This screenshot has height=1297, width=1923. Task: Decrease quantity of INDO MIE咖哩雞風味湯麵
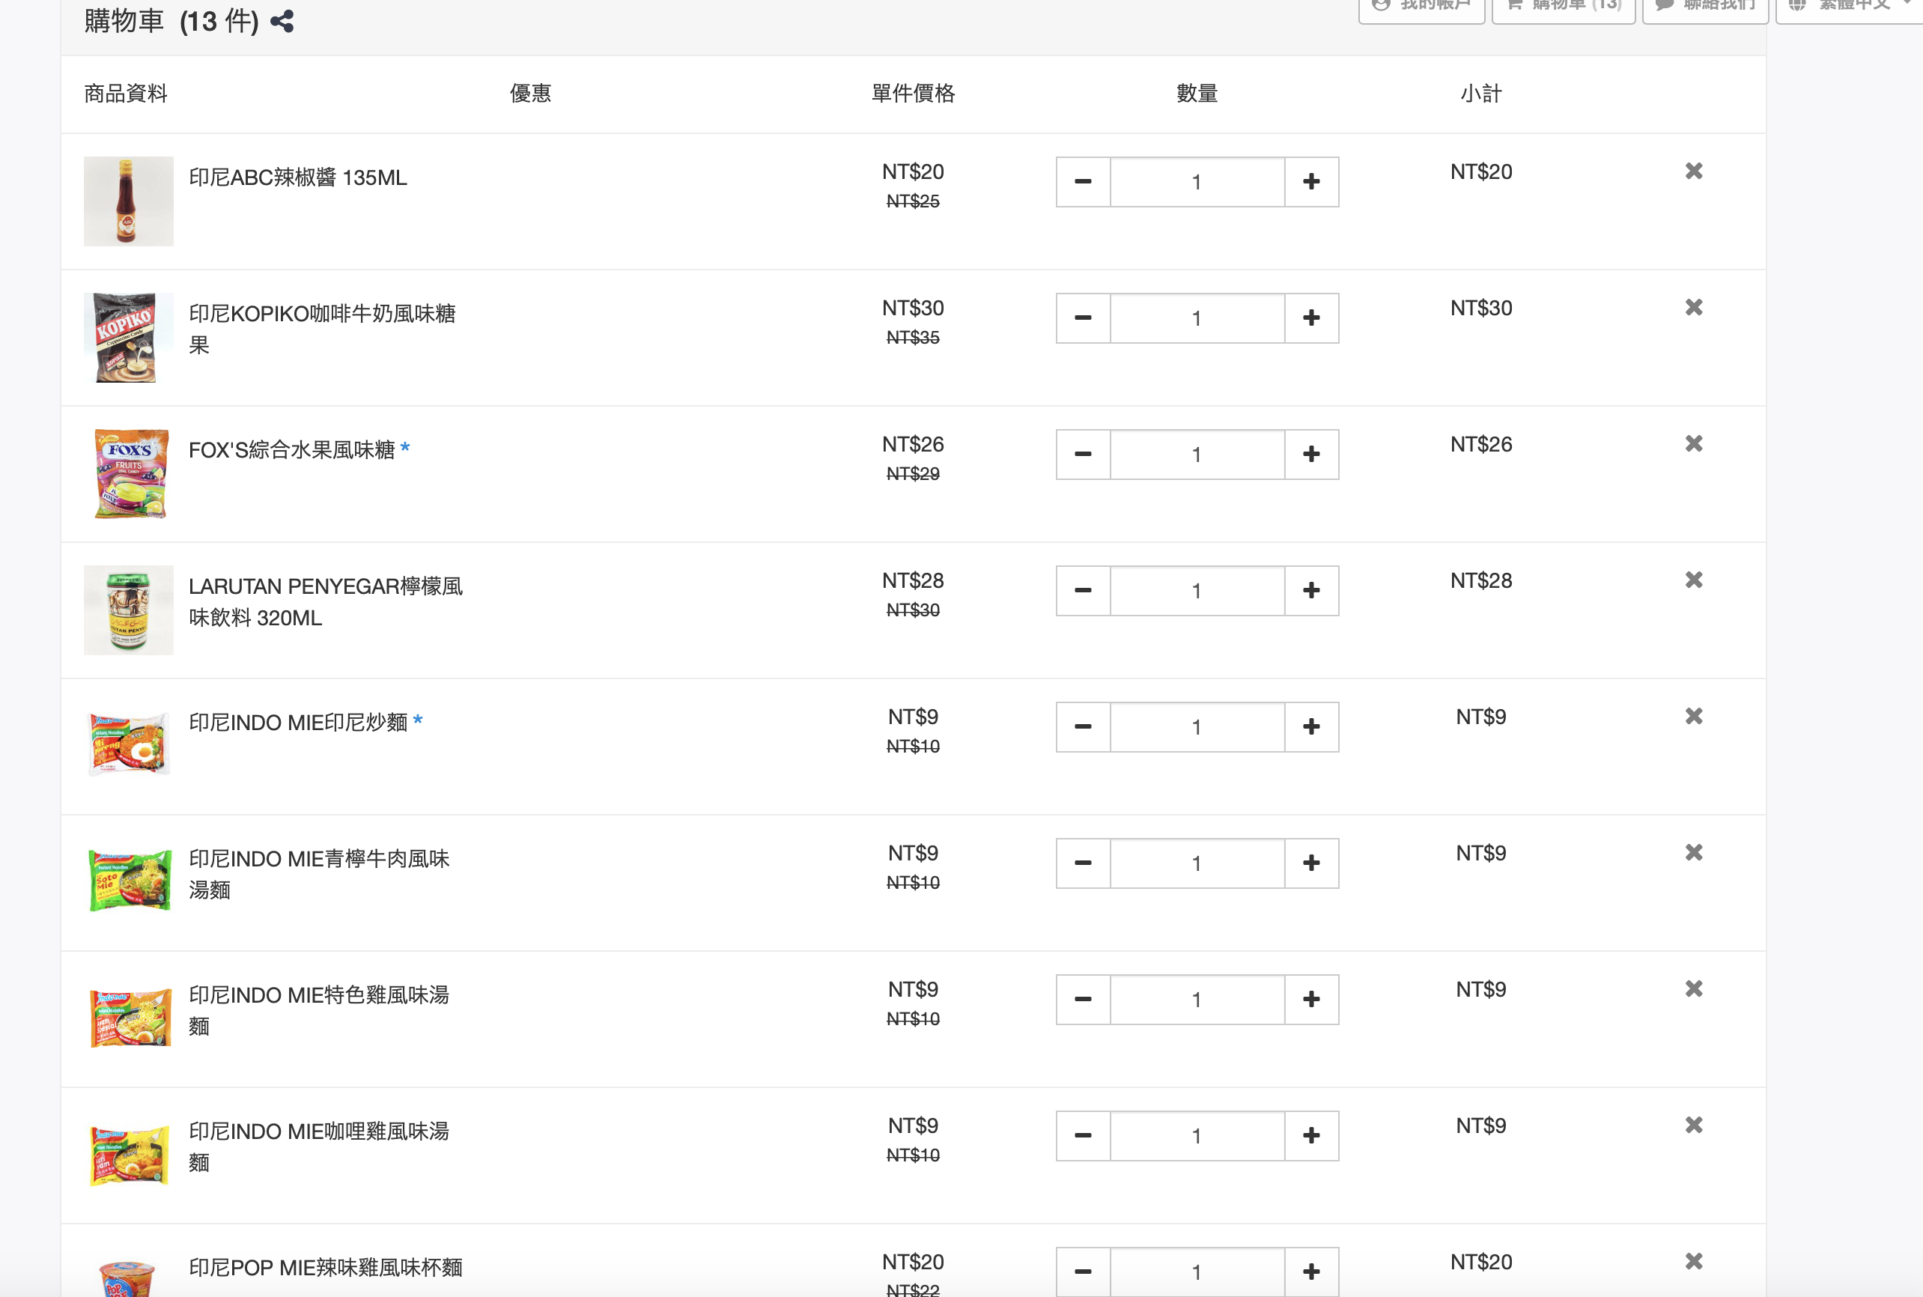pyautogui.click(x=1083, y=1136)
